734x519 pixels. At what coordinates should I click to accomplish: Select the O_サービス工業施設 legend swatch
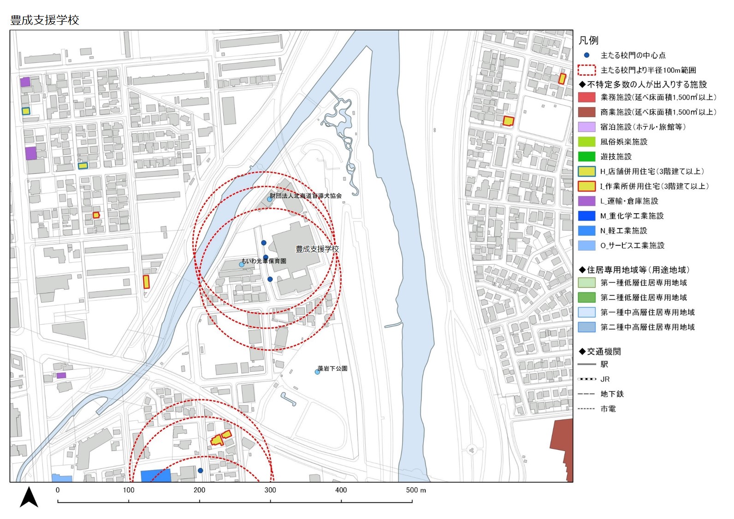tap(586, 245)
